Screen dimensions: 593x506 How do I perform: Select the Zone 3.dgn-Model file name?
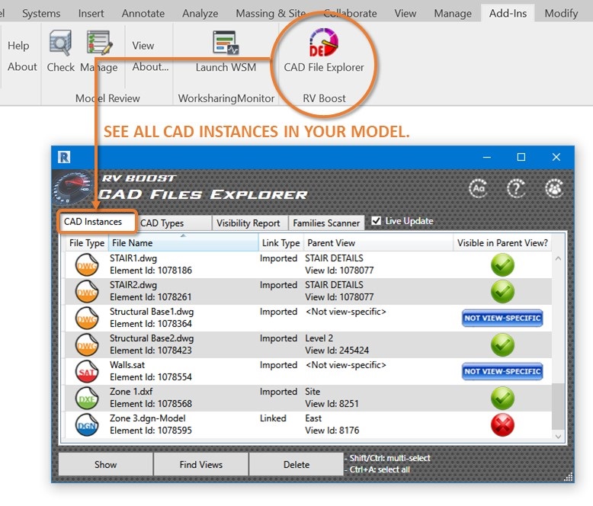(x=148, y=418)
